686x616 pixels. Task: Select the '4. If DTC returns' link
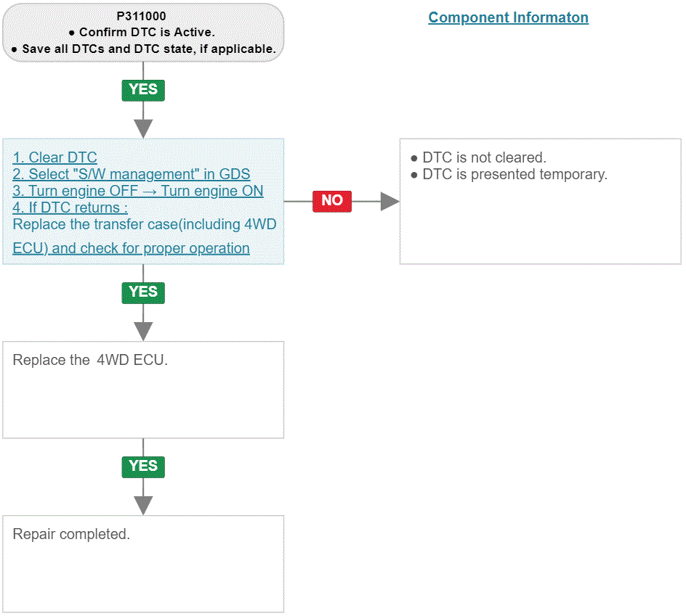pyautogui.click(x=70, y=208)
